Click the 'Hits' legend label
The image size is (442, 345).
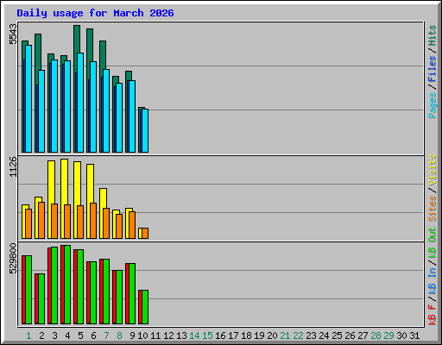tap(433, 35)
